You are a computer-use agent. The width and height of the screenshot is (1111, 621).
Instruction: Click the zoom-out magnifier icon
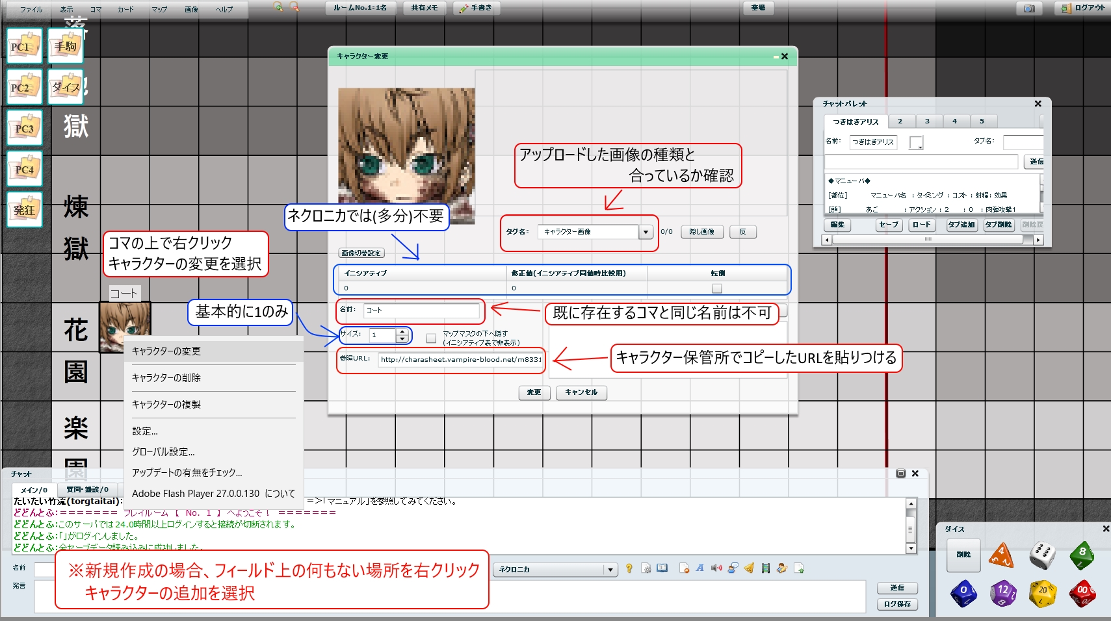(x=294, y=7)
